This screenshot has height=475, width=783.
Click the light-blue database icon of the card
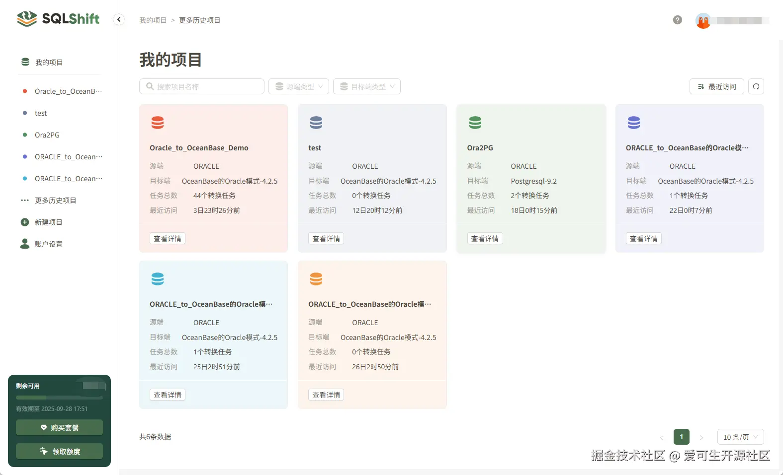pyautogui.click(x=158, y=279)
